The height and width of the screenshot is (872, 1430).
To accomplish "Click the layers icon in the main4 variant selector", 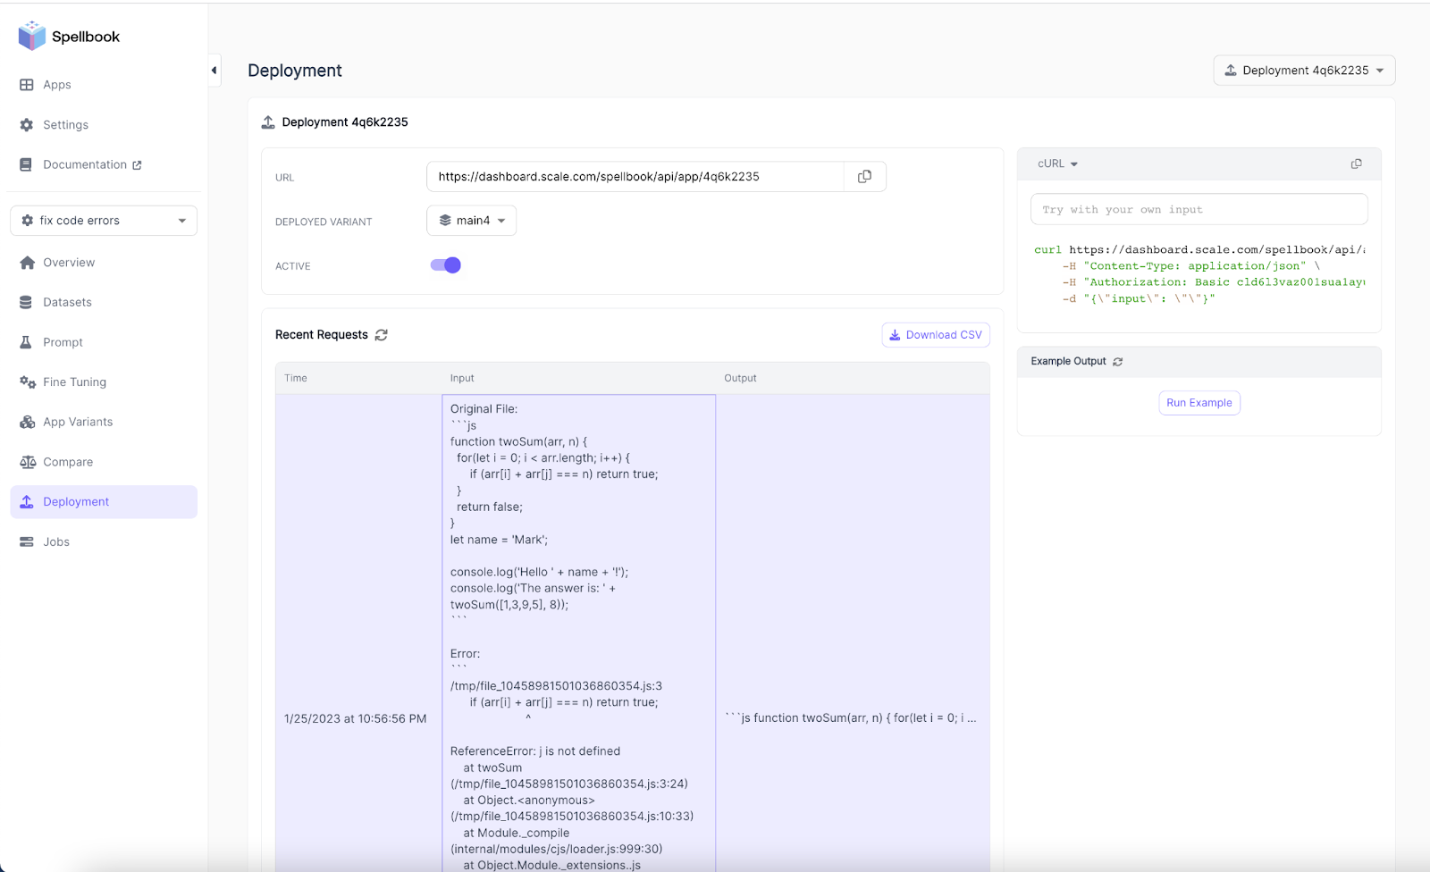I will pos(445,221).
